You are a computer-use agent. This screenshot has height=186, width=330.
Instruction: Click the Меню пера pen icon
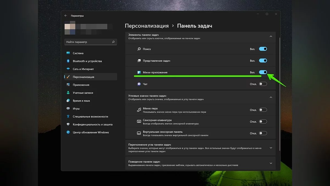(x=139, y=110)
